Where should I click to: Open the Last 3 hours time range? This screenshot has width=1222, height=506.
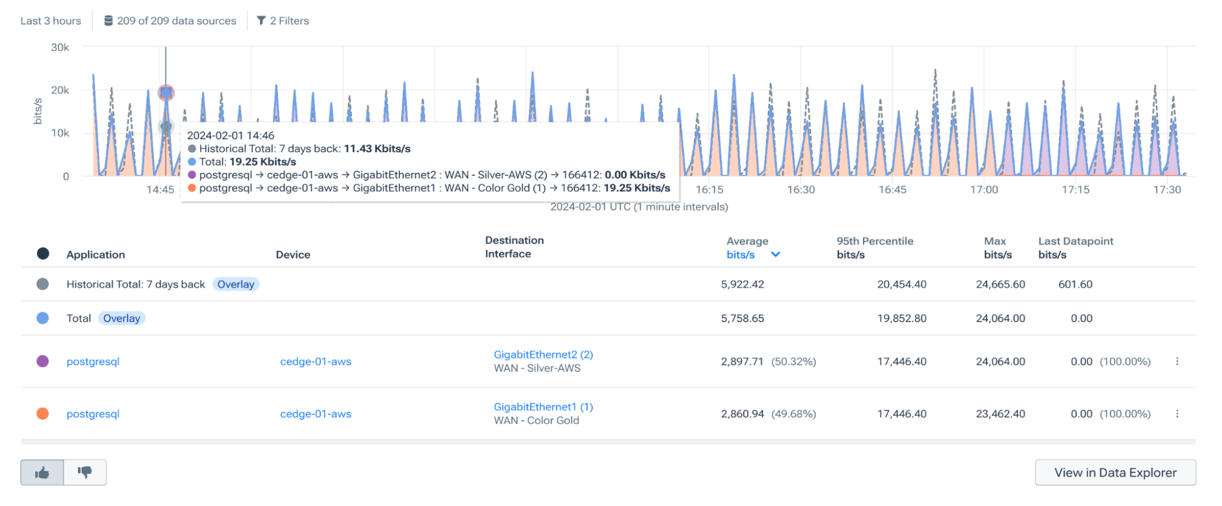(51, 21)
